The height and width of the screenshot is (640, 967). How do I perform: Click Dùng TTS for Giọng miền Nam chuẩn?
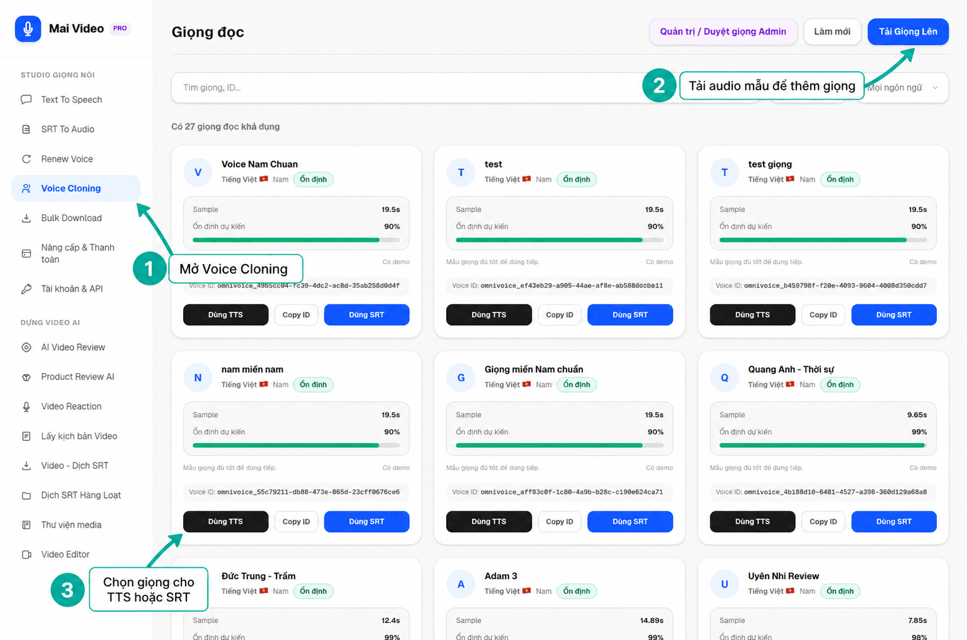tap(489, 521)
